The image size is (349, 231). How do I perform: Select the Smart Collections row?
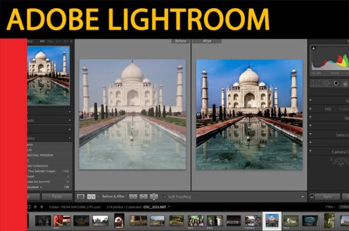click(x=50, y=166)
